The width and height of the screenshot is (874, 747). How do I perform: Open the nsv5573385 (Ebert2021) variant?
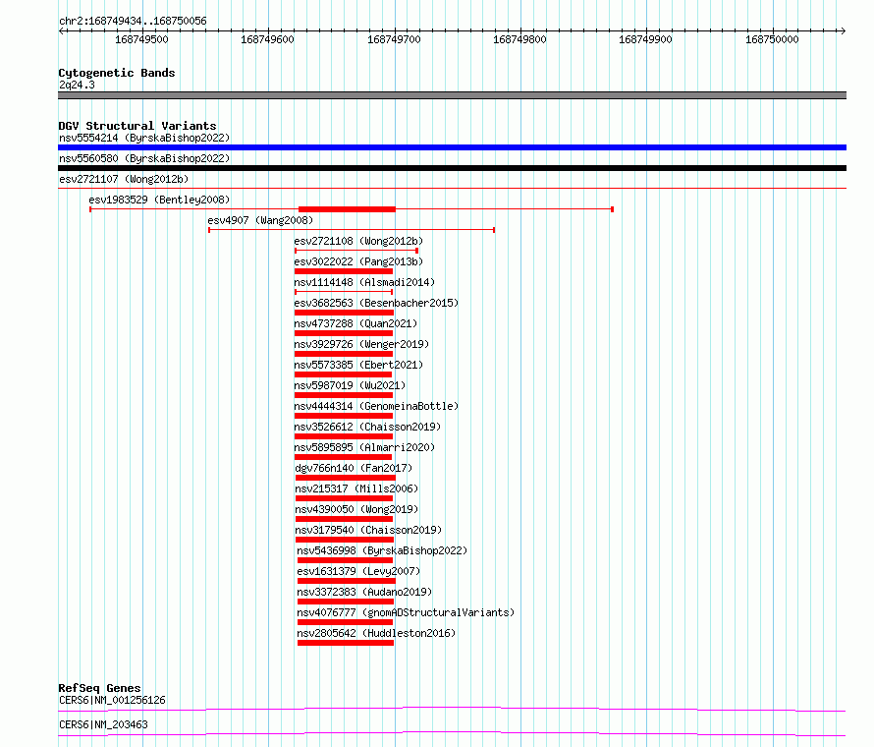358,365
